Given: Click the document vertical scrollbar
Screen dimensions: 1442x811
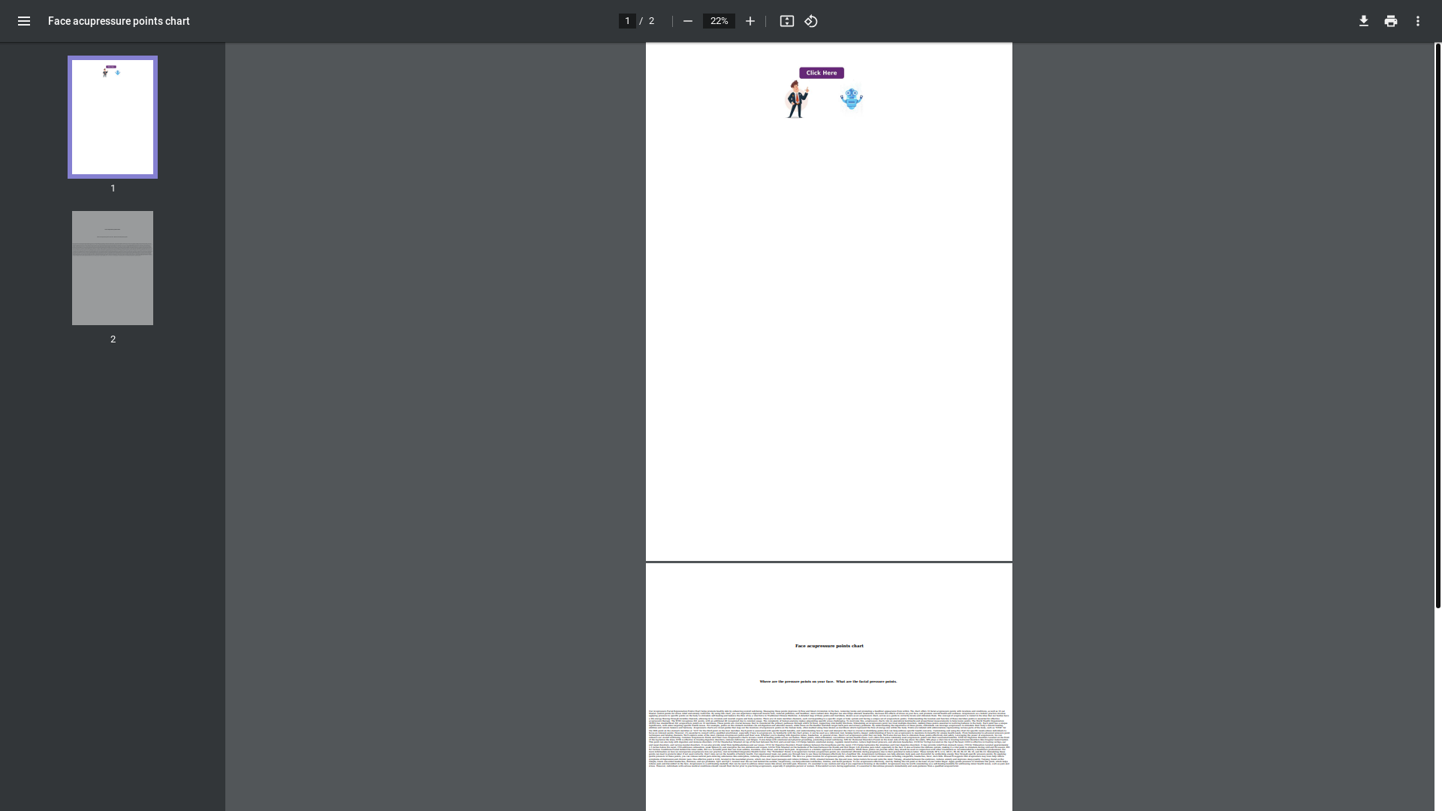Looking at the screenshot, I should [1437, 326].
